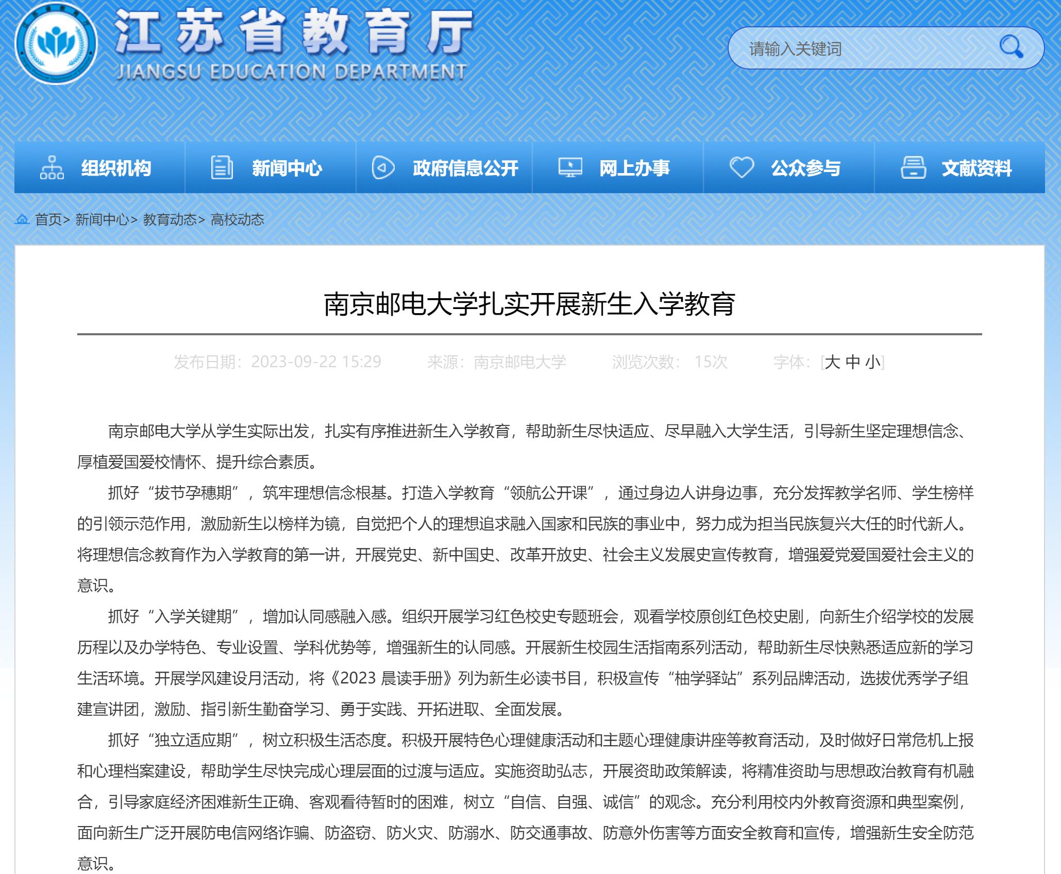Screen dimensions: 1061x874
Task: Open the 网上办事 menu
Action: tap(634, 168)
